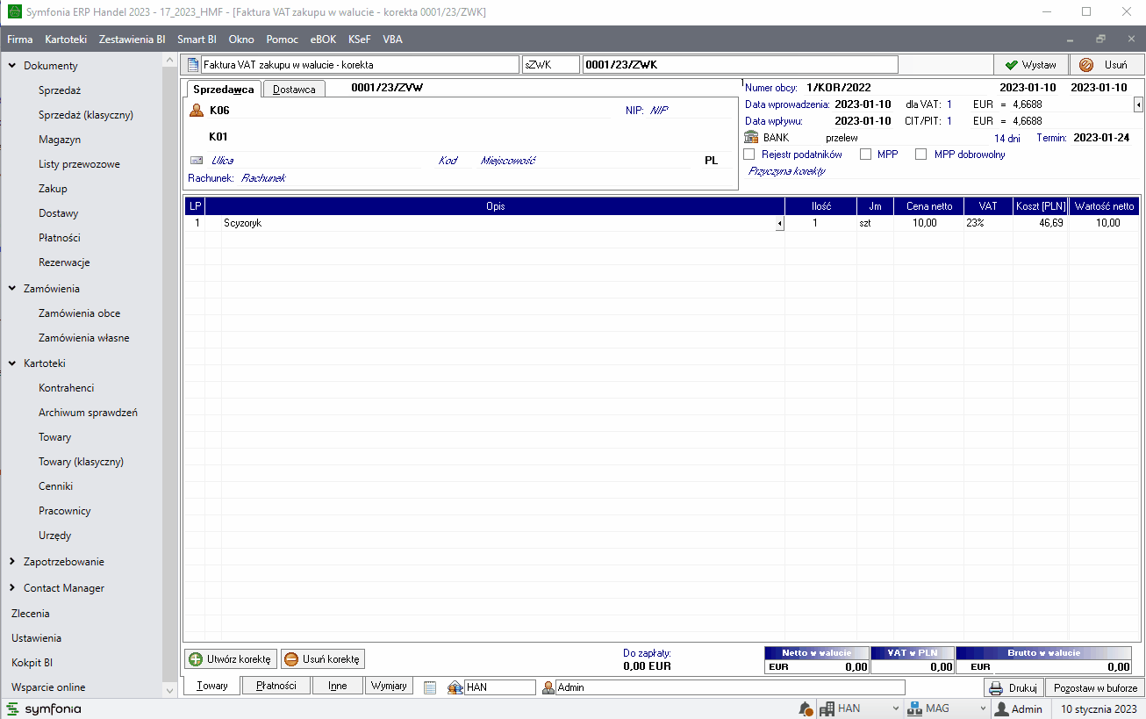Open the Inne tab

338,687
